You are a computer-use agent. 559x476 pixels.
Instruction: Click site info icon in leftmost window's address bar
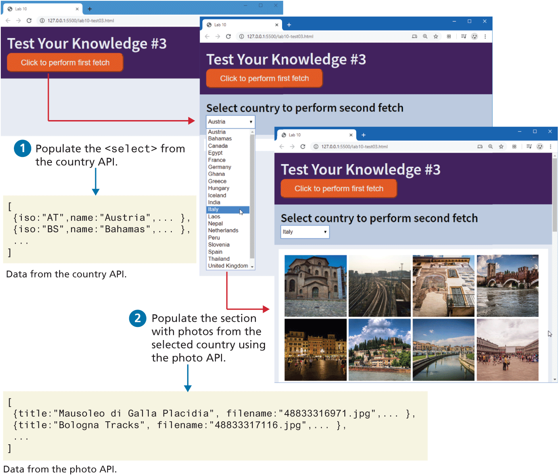pyautogui.click(x=42, y=21)
